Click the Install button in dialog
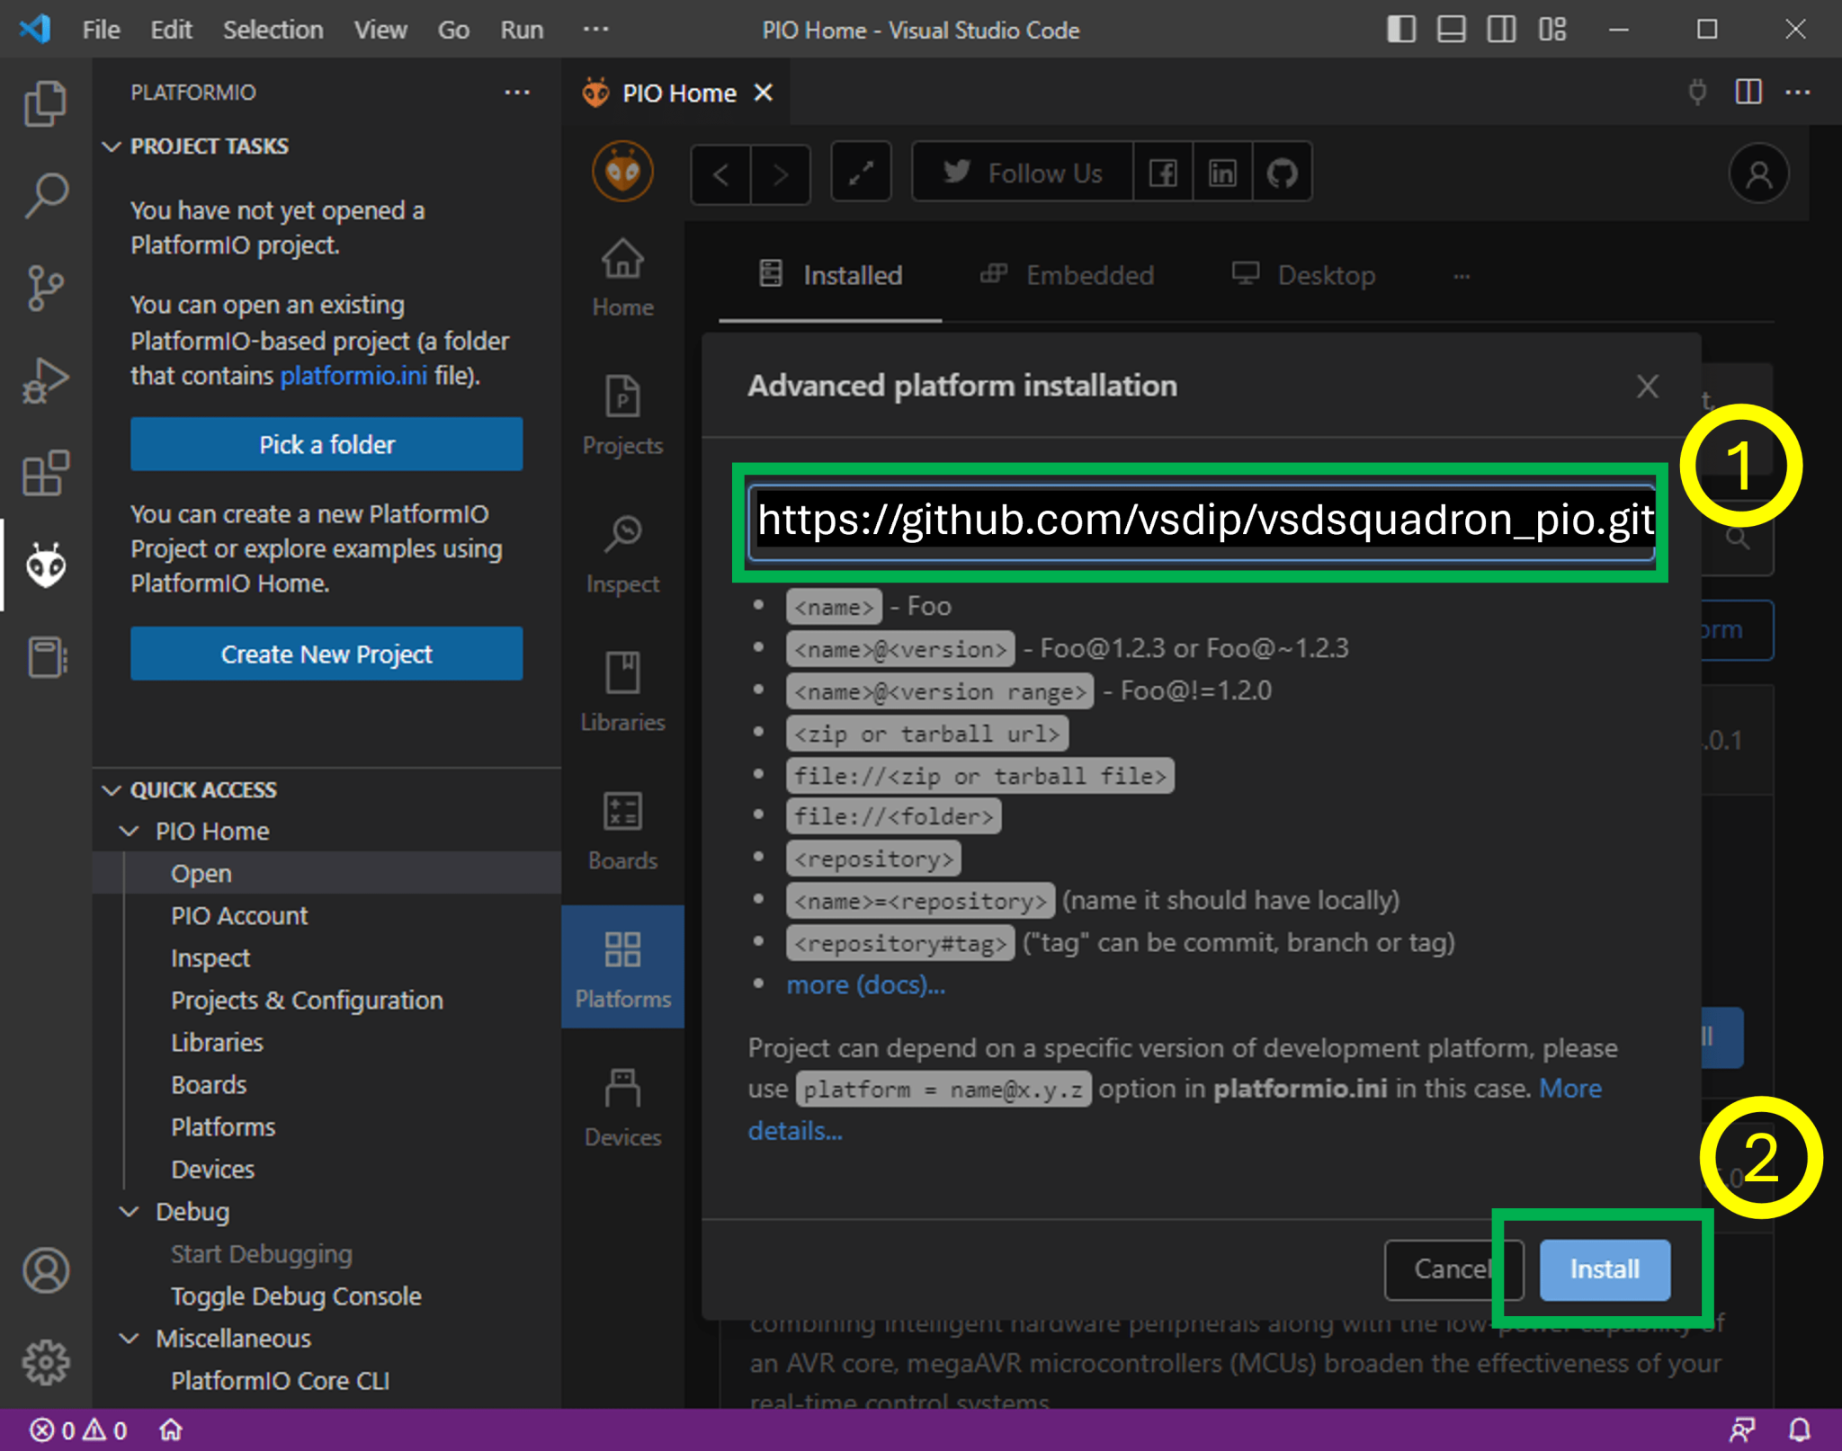 click(1605, 1269)
